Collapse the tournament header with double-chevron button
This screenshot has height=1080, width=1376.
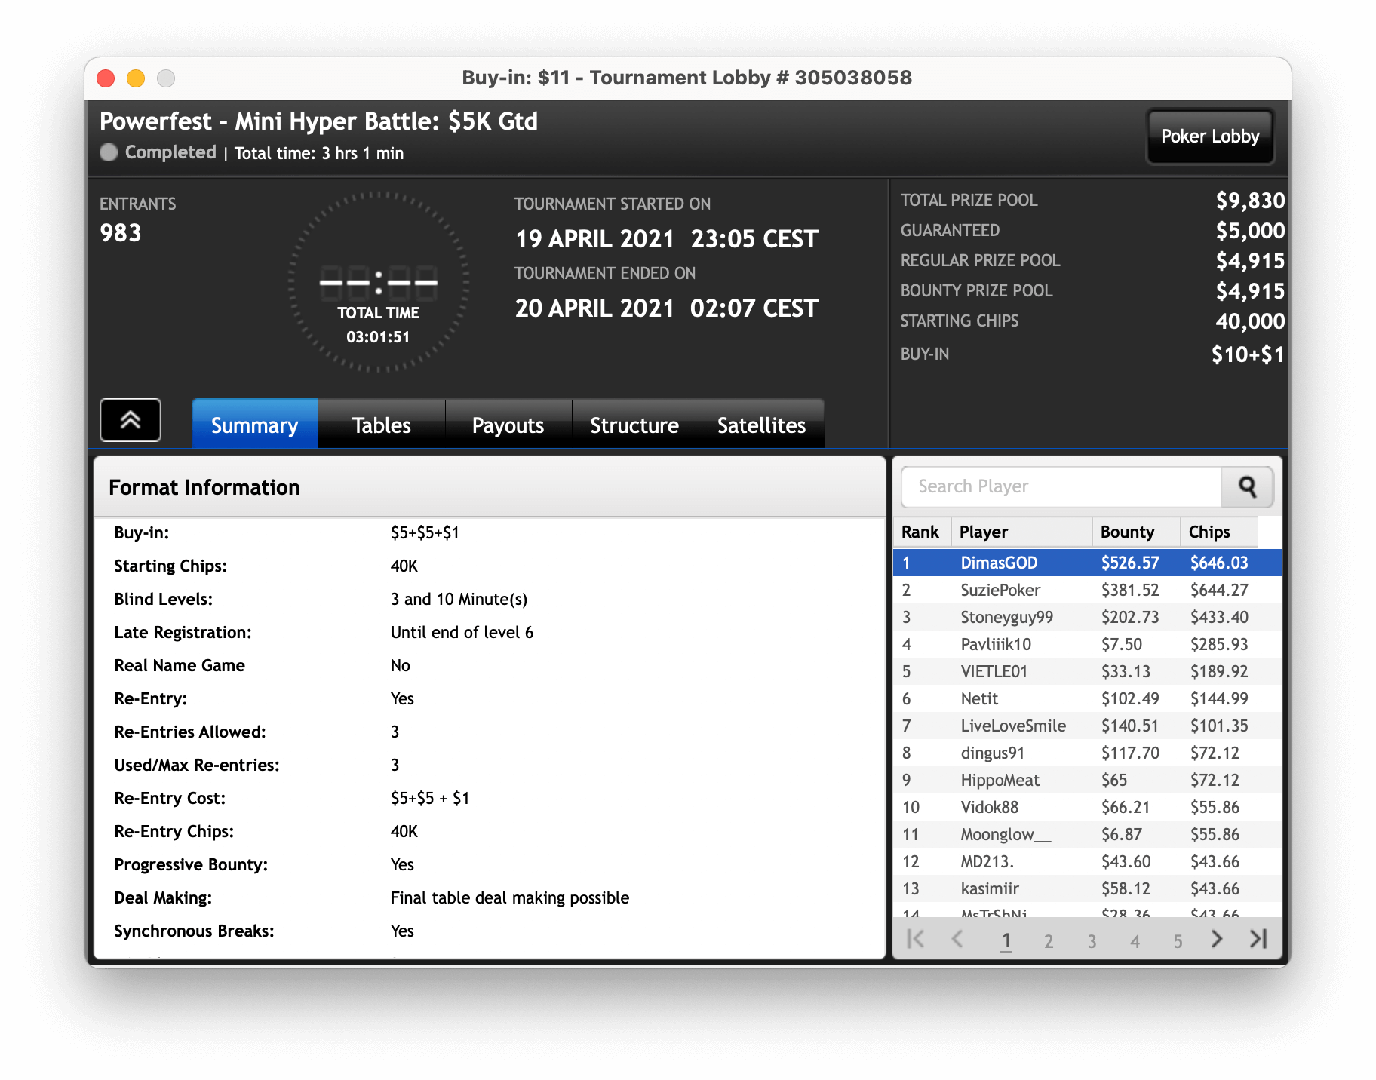click(131, 420)
